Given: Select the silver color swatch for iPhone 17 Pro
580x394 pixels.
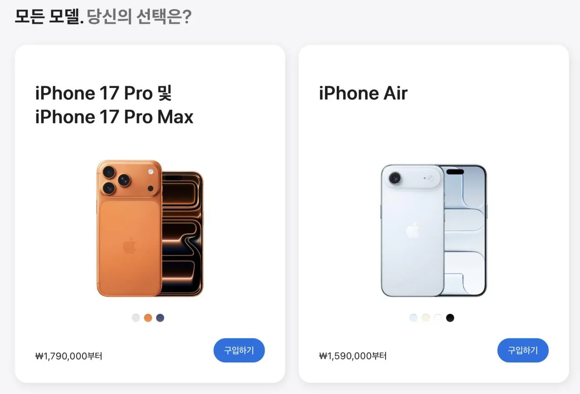Looking at the screenshot, I should click(136, 318).
